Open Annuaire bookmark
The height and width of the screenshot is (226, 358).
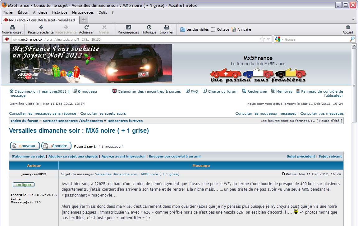[241, 29]
